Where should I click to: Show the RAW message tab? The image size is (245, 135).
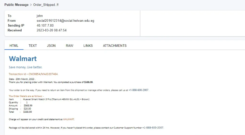coord(70,46)
